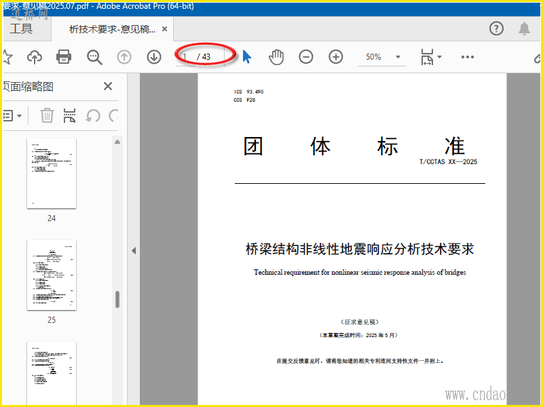Collapse the left navigation pane arrow
The height and width of the screenshot is (407, 543).
[x=134, y=250]
